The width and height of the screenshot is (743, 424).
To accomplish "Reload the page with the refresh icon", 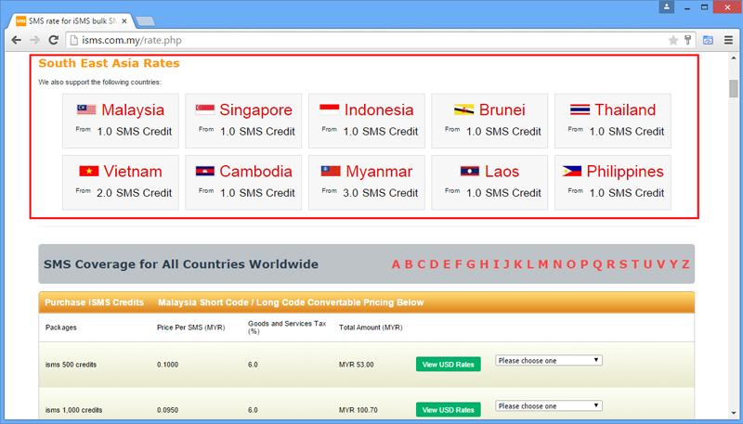I will click(54, 40).
